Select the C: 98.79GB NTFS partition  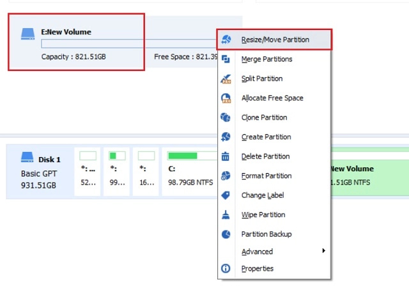(189, 172)
